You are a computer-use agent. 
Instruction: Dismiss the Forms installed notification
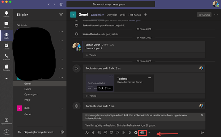tap(202, 115)
